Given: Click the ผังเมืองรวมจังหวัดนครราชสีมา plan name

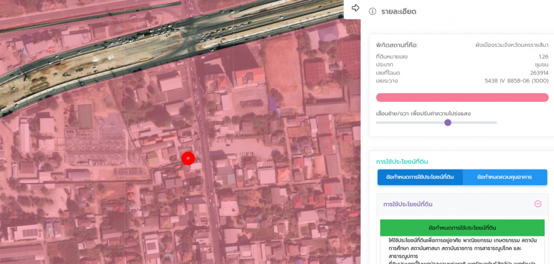Looking at the screenshot, I should coord(511,45).
